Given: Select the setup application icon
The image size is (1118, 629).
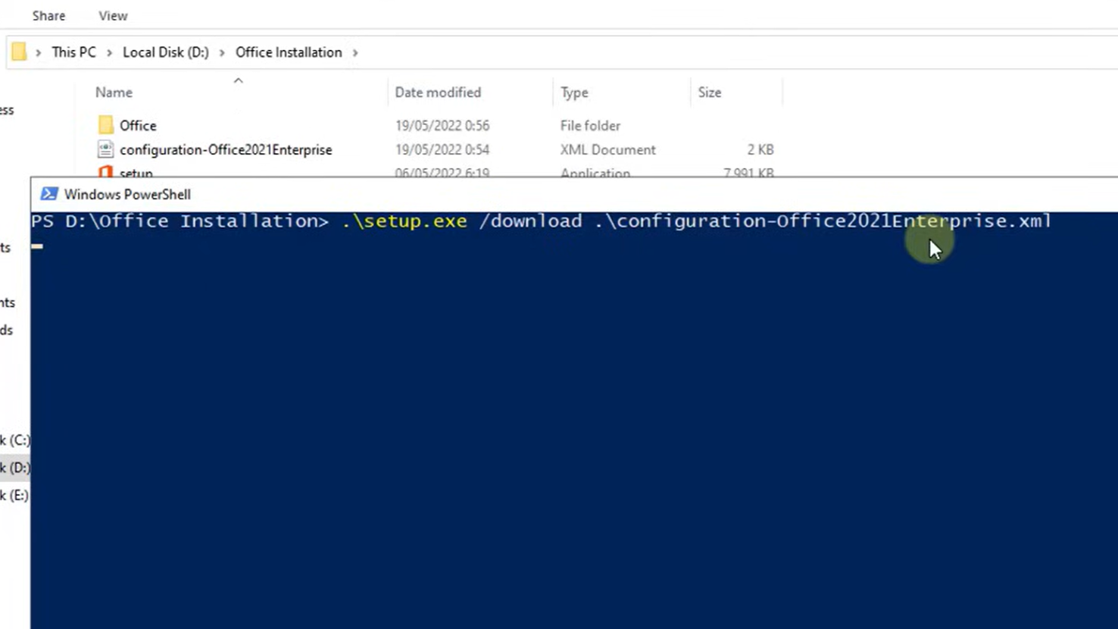Looking at the screenshot, I should point(105,172).
